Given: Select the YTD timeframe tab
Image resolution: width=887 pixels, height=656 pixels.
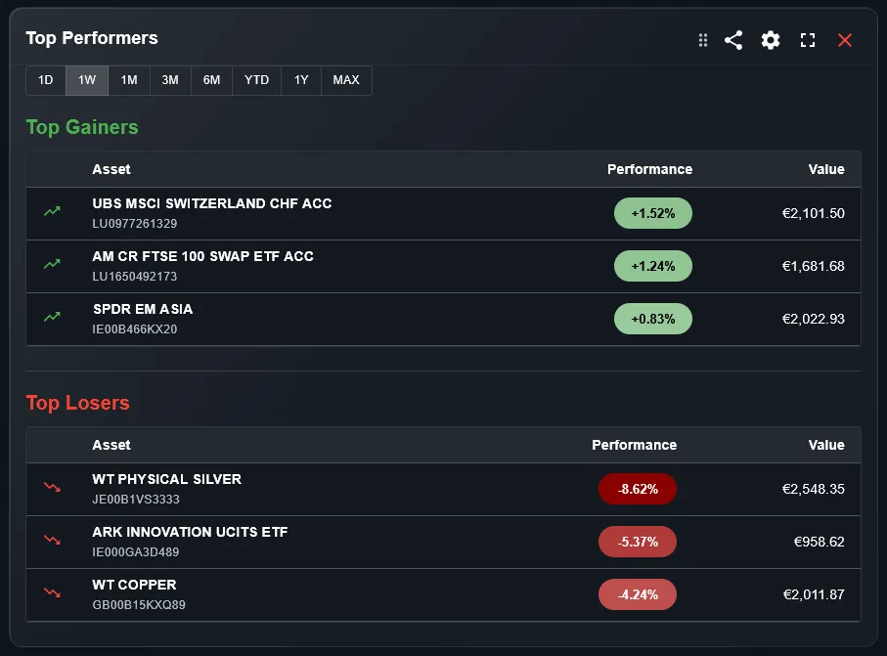Looking at the screenshot, I should [x=255, y=80].
